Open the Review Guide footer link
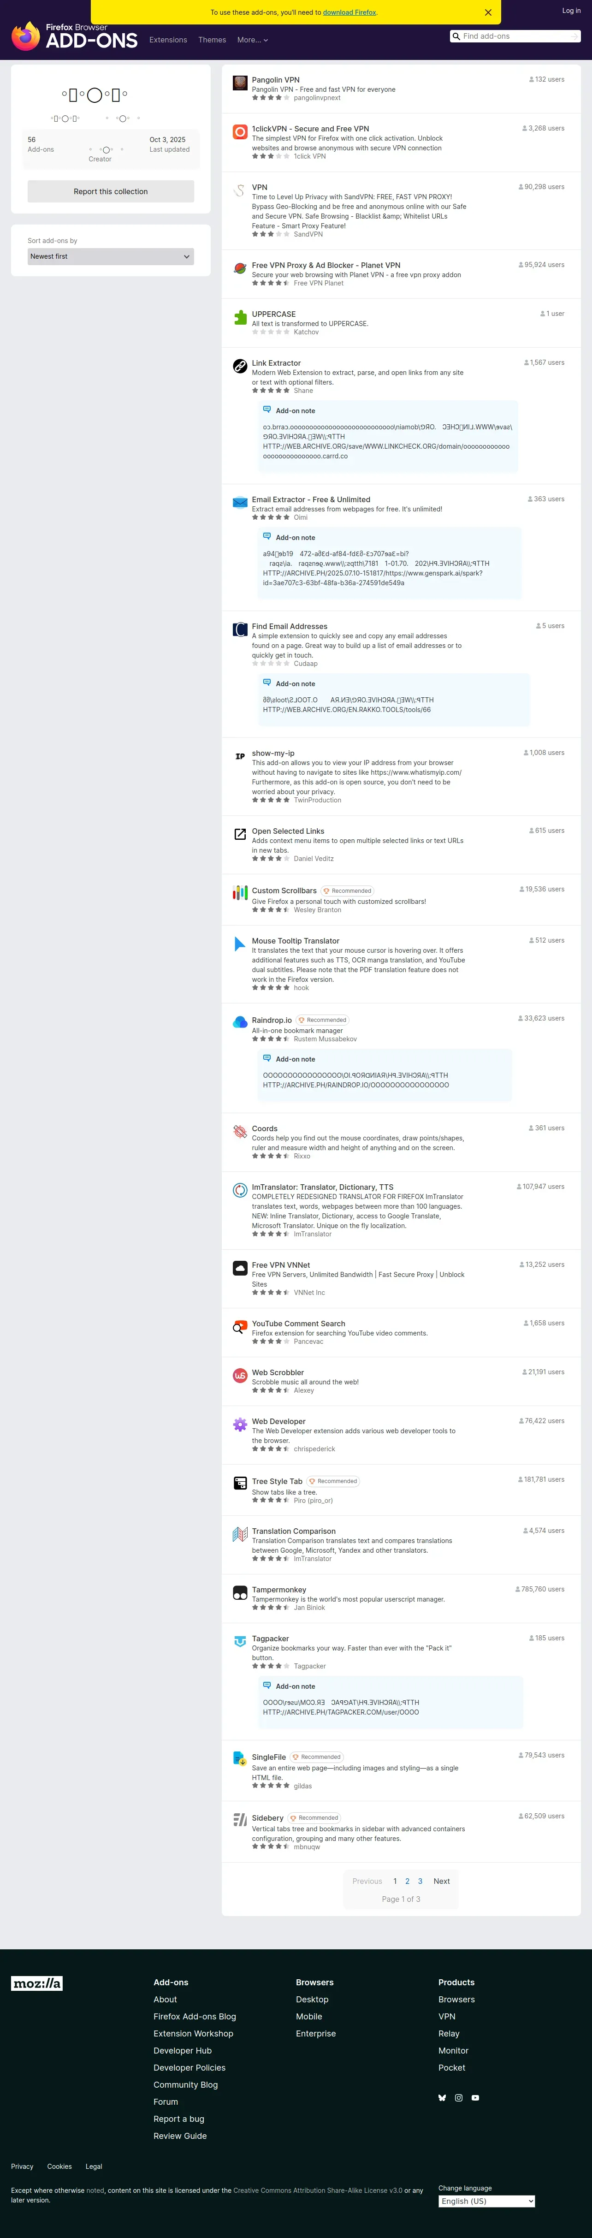This screenshot has height=2238, width=592. 180,2136
